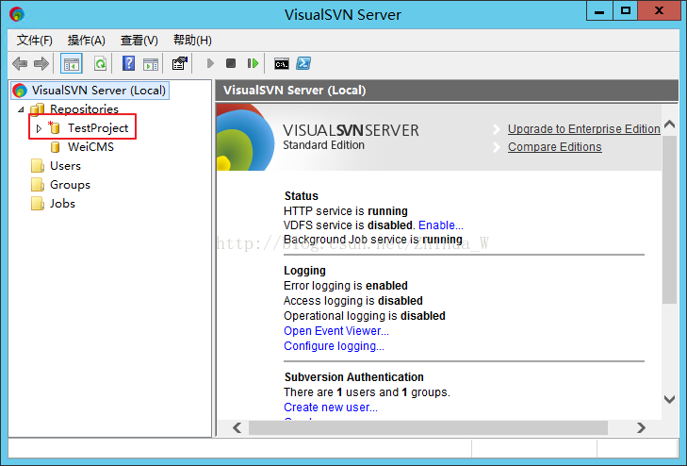This screenshot has height=466, width=687.
Task: Click Open Event Viewer... link
Action: click(x=336, y=331)
